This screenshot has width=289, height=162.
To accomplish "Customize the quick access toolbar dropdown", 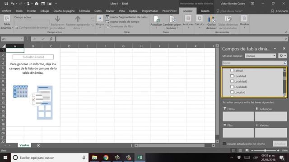I will point(56,4).
